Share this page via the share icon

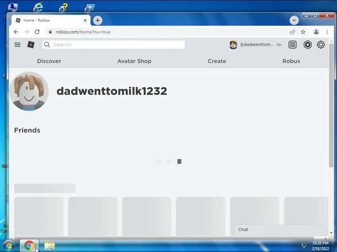292,32
